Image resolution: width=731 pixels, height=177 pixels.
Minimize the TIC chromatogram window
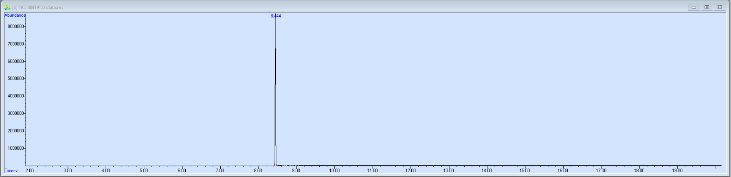pyautogui.click(x=694, y=7)
